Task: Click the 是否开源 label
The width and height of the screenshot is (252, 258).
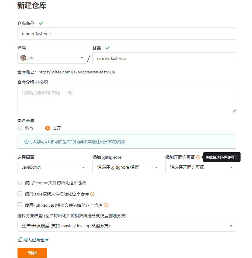Action: point(26,121)
